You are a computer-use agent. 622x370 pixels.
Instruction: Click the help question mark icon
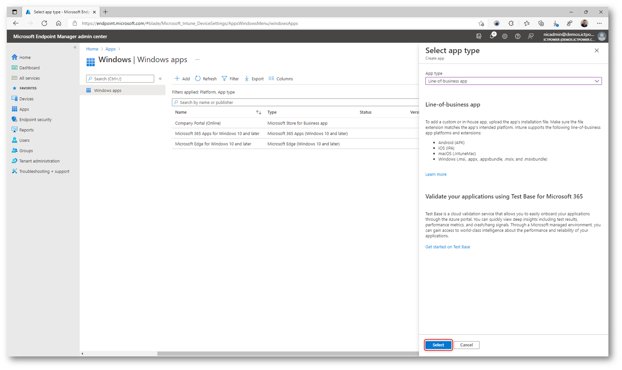click(x=517, y=36)
